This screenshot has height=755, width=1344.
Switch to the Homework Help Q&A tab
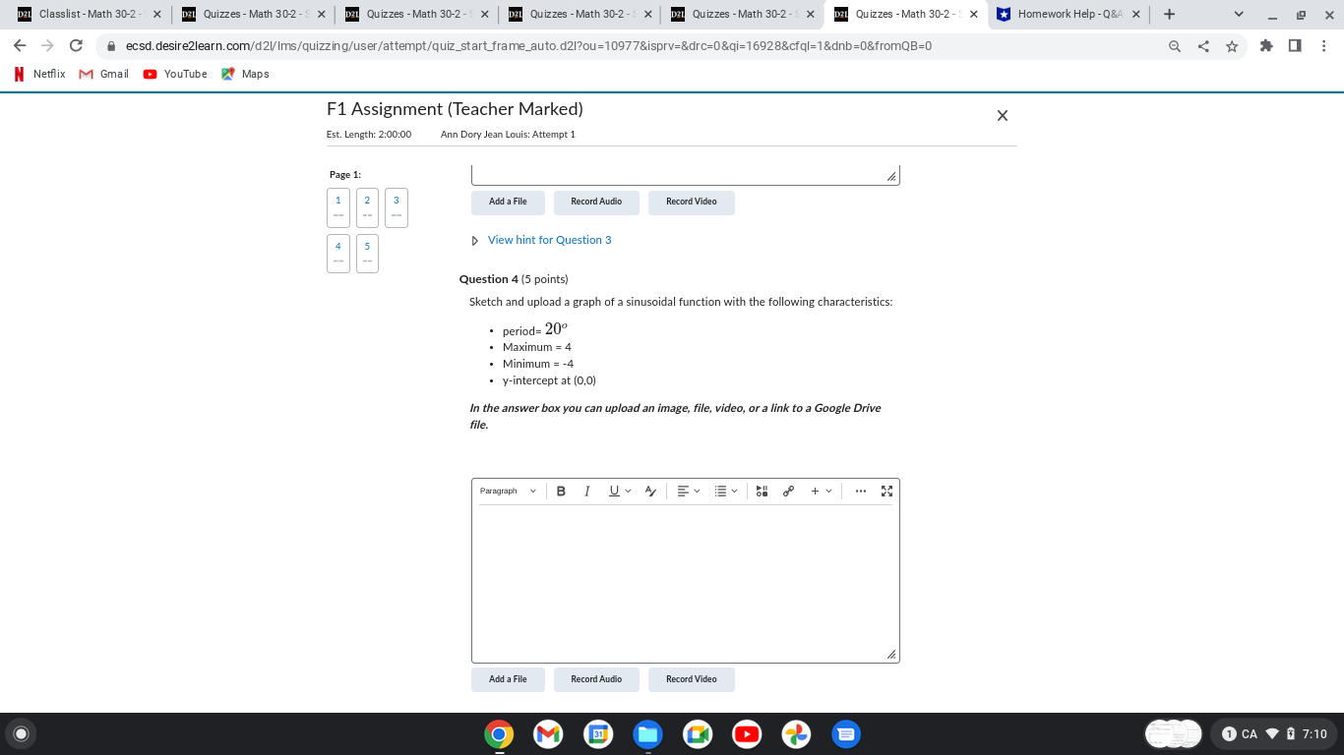[x=1069, y=14]
